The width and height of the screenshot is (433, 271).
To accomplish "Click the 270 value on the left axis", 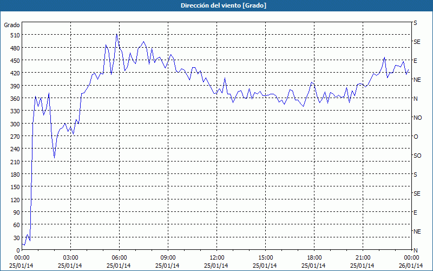I will pos(15,137).
